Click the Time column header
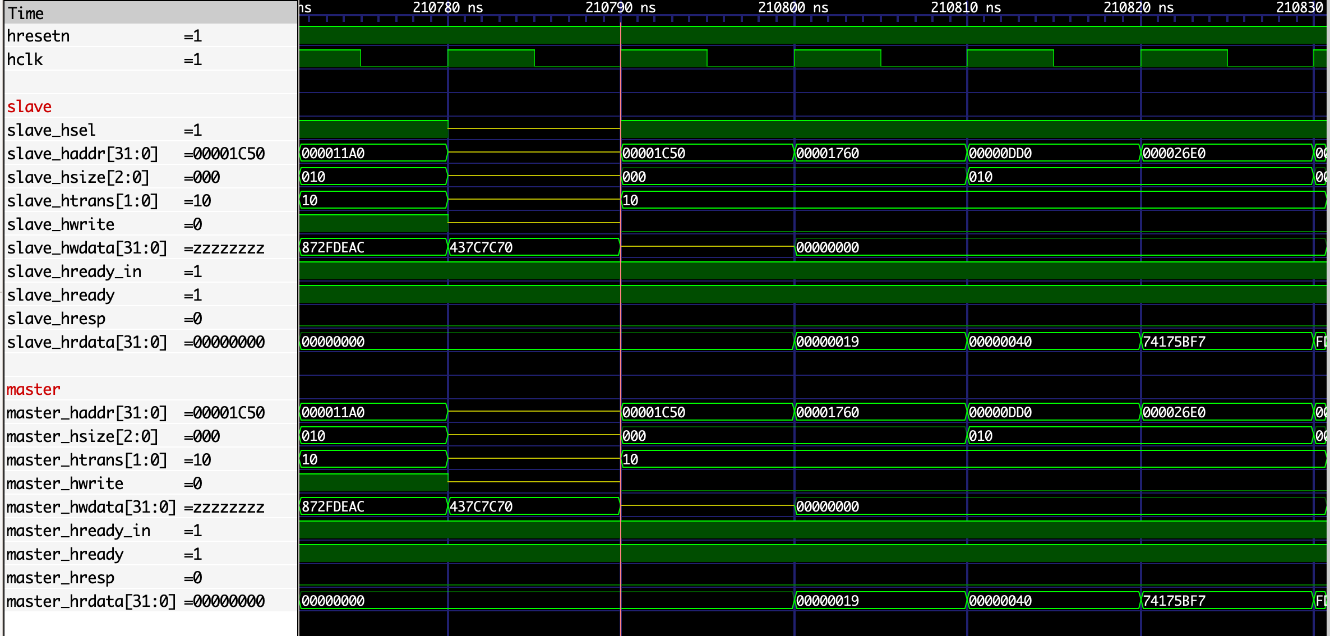Viewport: 1330px width, 636px height. point(26,13)
